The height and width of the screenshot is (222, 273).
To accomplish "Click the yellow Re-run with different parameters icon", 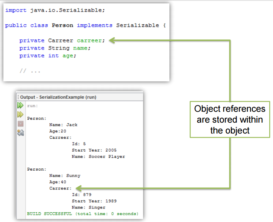I will (x=20, y=114).
